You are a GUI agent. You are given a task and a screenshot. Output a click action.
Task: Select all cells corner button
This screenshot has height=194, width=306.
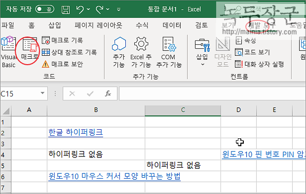[6, 111]
